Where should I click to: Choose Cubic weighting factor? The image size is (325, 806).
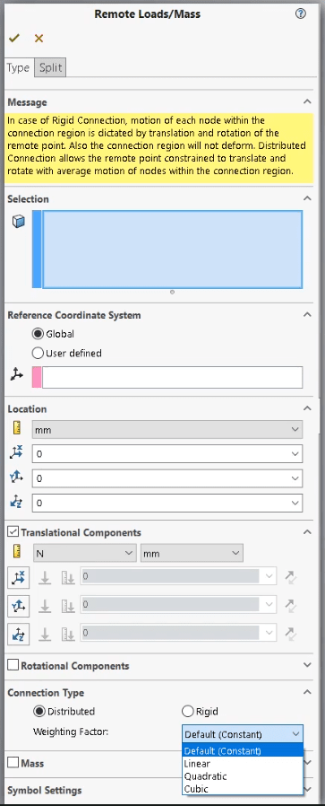243,789
